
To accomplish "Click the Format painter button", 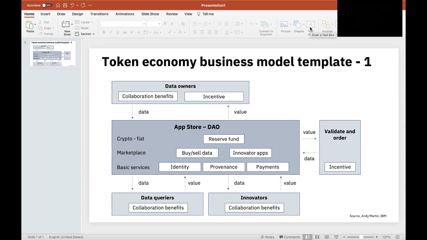I will point(46,34).
